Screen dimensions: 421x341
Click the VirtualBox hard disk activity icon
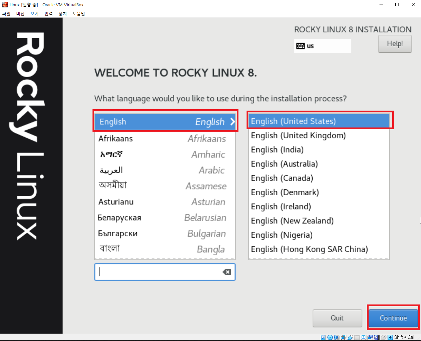coord(323,337)
